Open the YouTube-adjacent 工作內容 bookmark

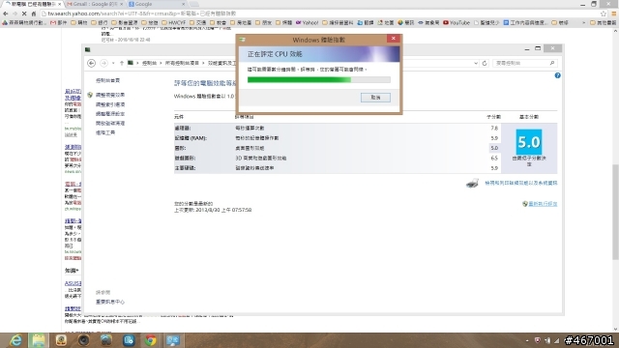click(525, 23)
